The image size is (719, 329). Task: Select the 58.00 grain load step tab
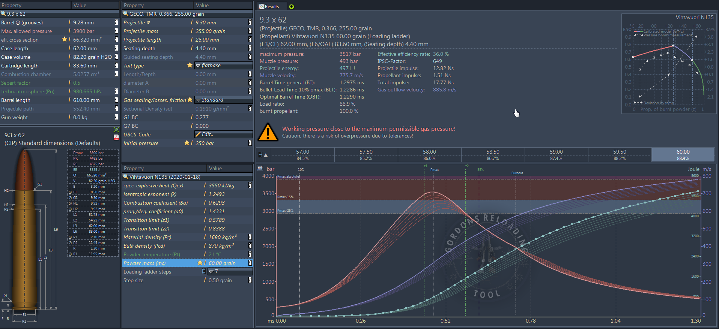429,155
